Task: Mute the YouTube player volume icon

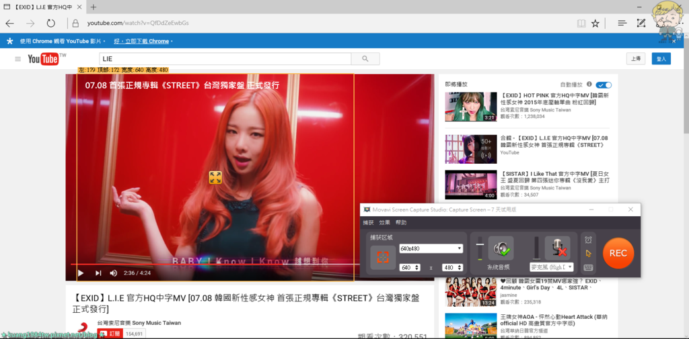Action: tap(113, 273)
